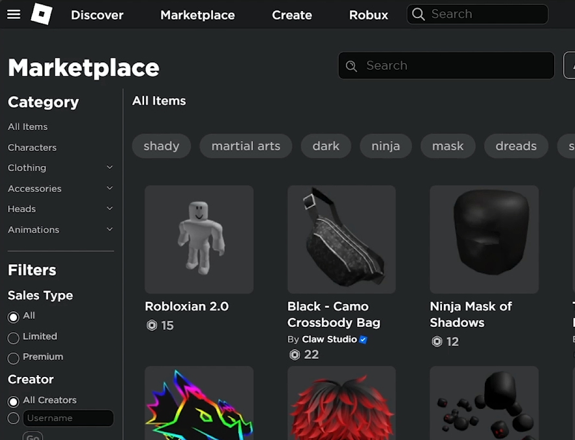The width and height of the screenshot is (575, 440).
Task: Open Discover in the top navigation
Action: [97, 15]
